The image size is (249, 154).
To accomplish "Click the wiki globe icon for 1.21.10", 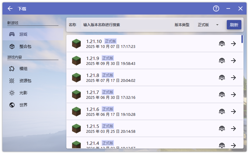I will [222, 44].
